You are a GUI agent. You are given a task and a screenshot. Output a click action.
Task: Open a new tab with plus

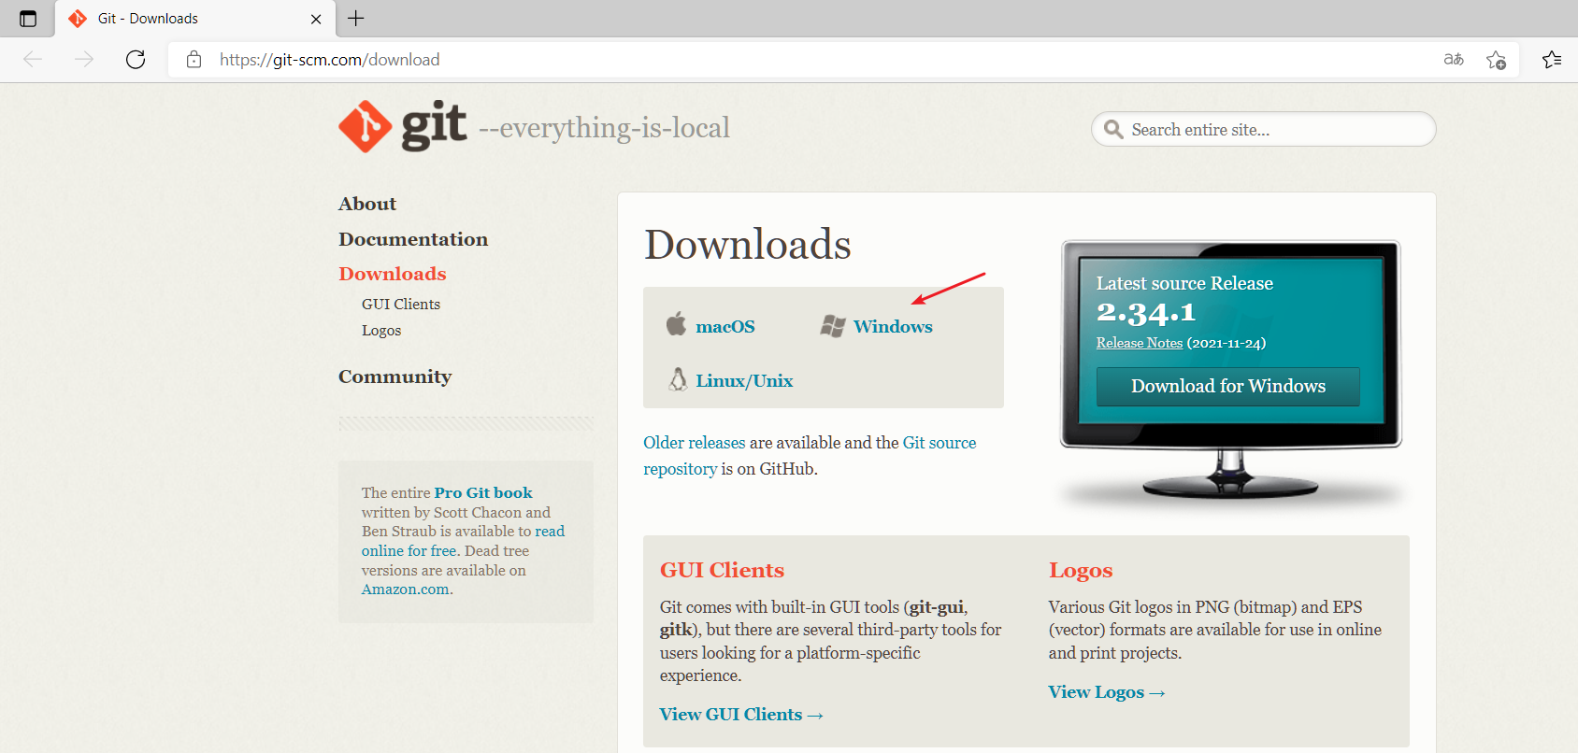click(356, 18)
